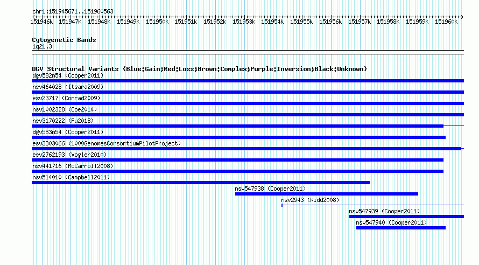The image size is (479, 265).
Task: Click the 151947k ruler tick label
Action: click(71, 22)
